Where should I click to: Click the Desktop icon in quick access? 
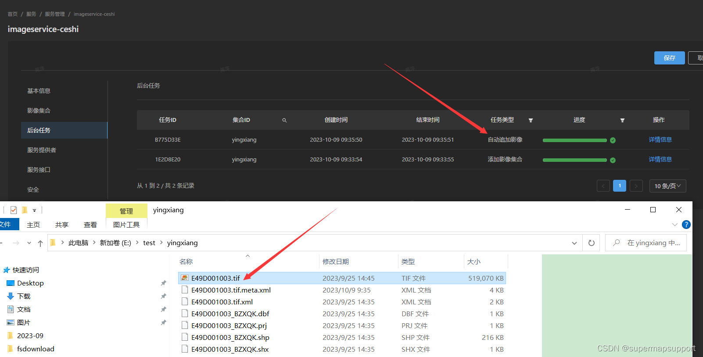point(11,283)
